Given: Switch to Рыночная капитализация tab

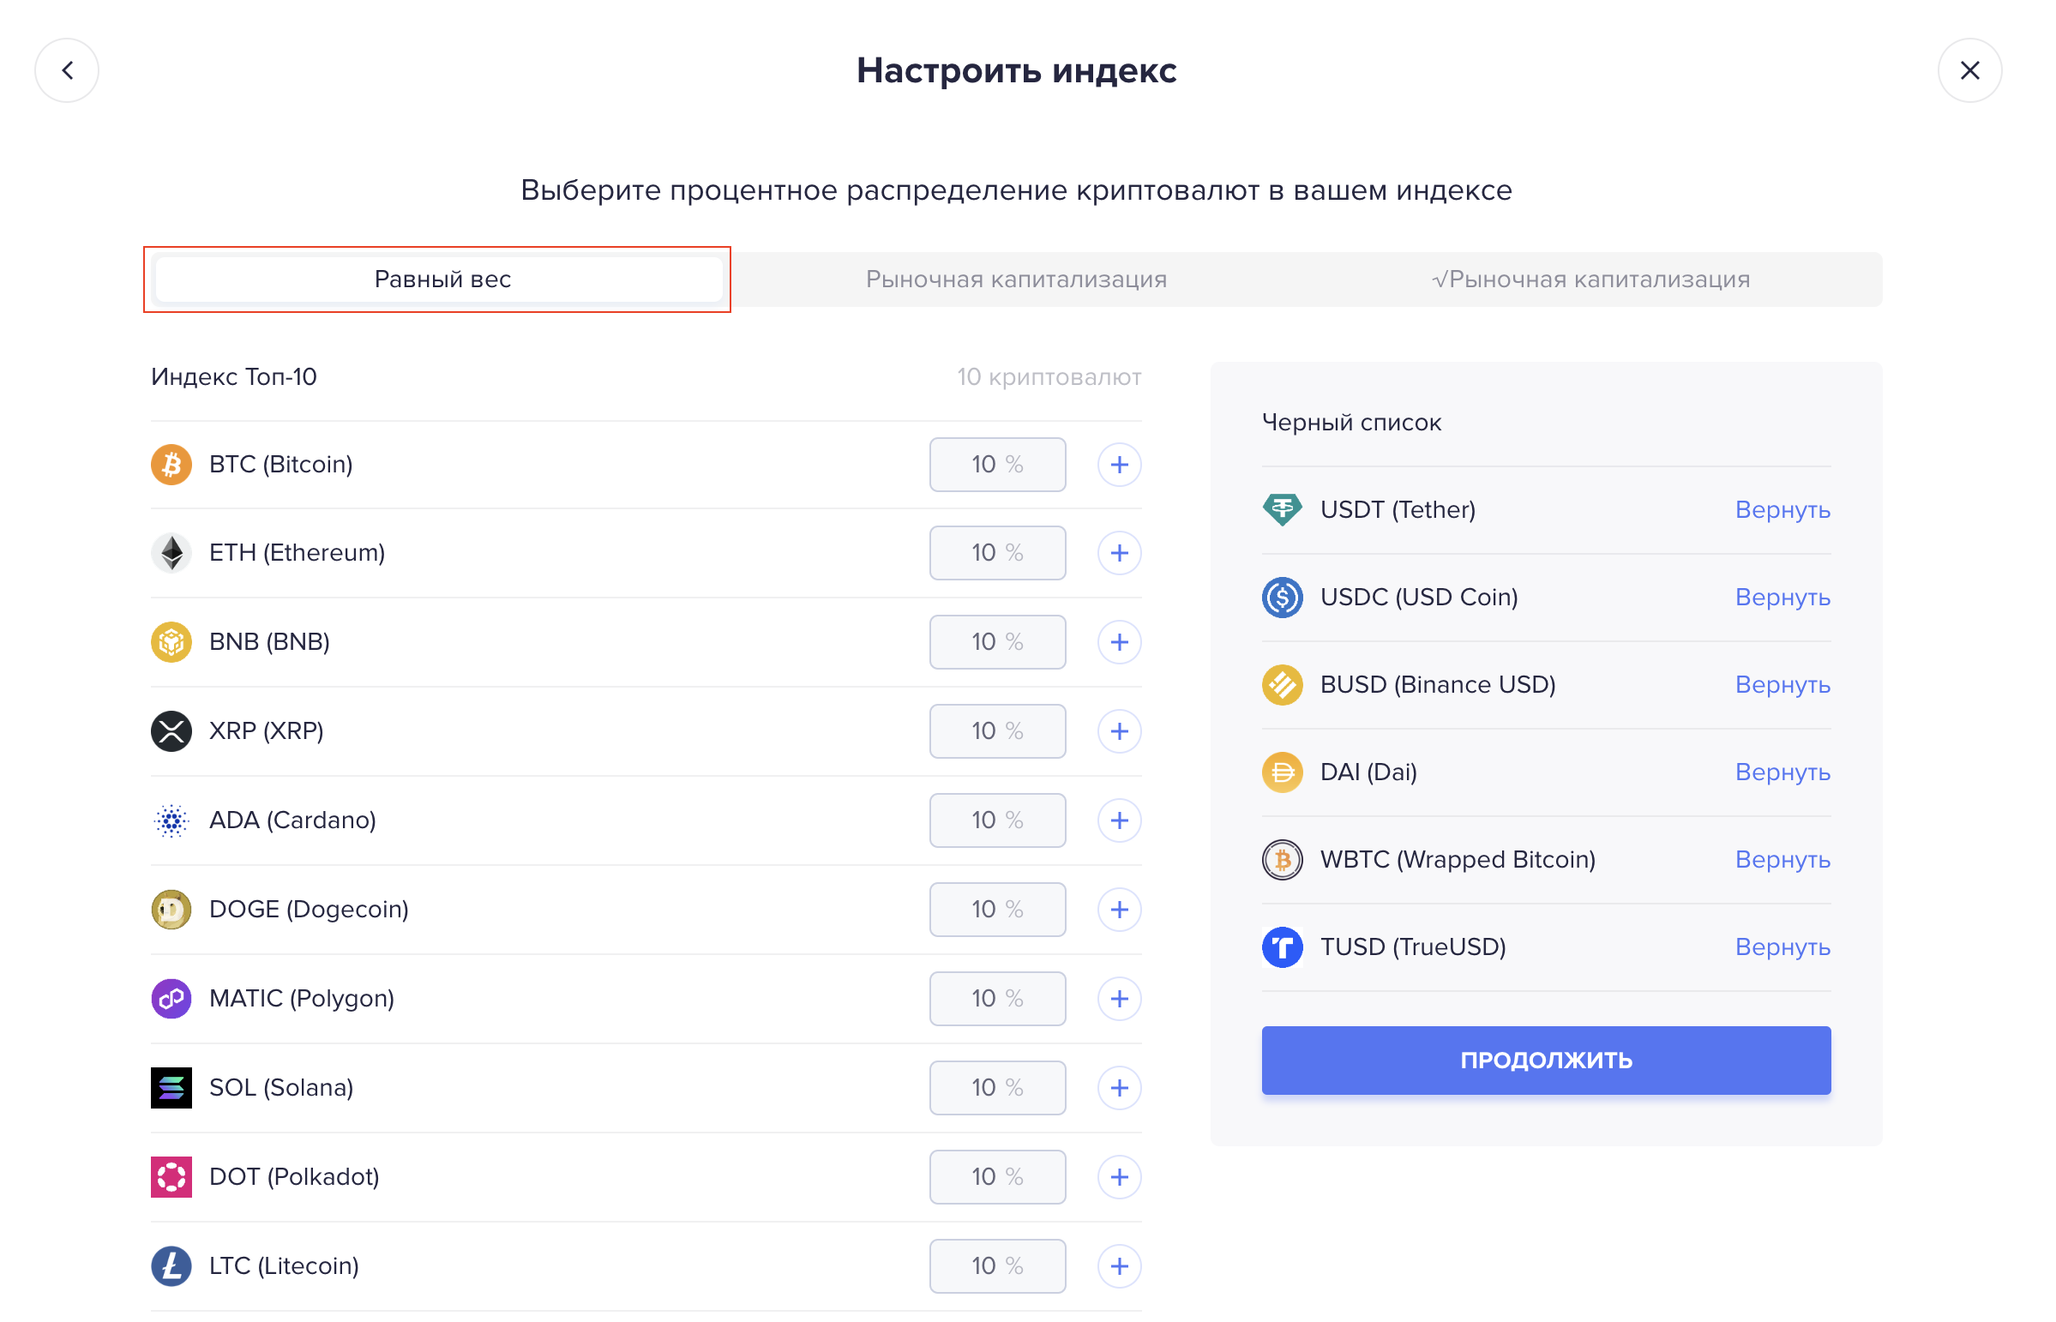Looking at the screenshot, I should coord(1015,279).
